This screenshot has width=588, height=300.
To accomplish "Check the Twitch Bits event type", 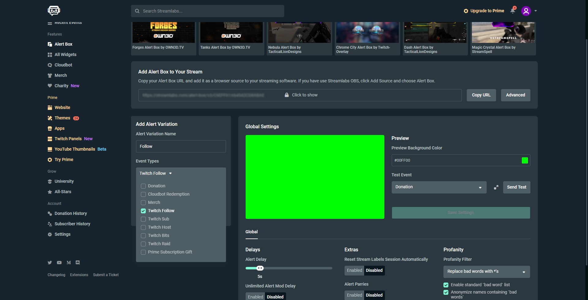I will [143, 236].
